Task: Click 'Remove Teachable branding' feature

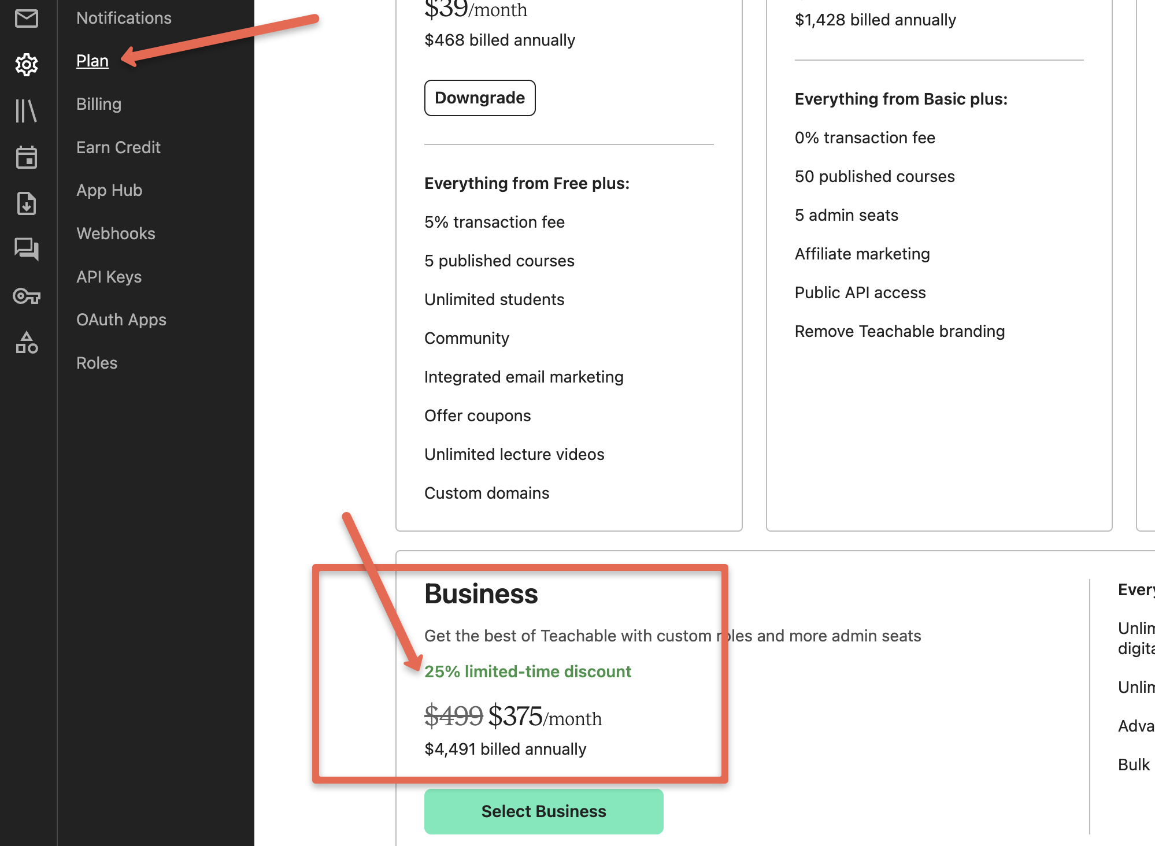Action: 899,331
